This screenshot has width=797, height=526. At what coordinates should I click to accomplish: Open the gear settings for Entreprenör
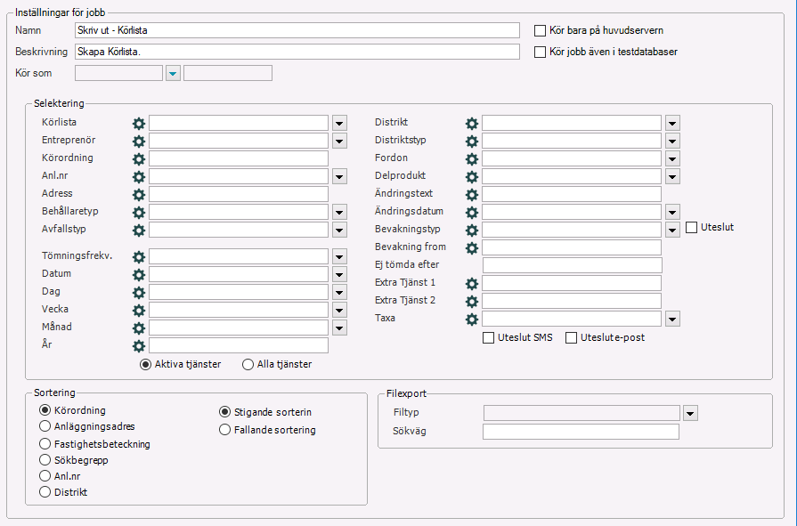[x=139, y=142]
